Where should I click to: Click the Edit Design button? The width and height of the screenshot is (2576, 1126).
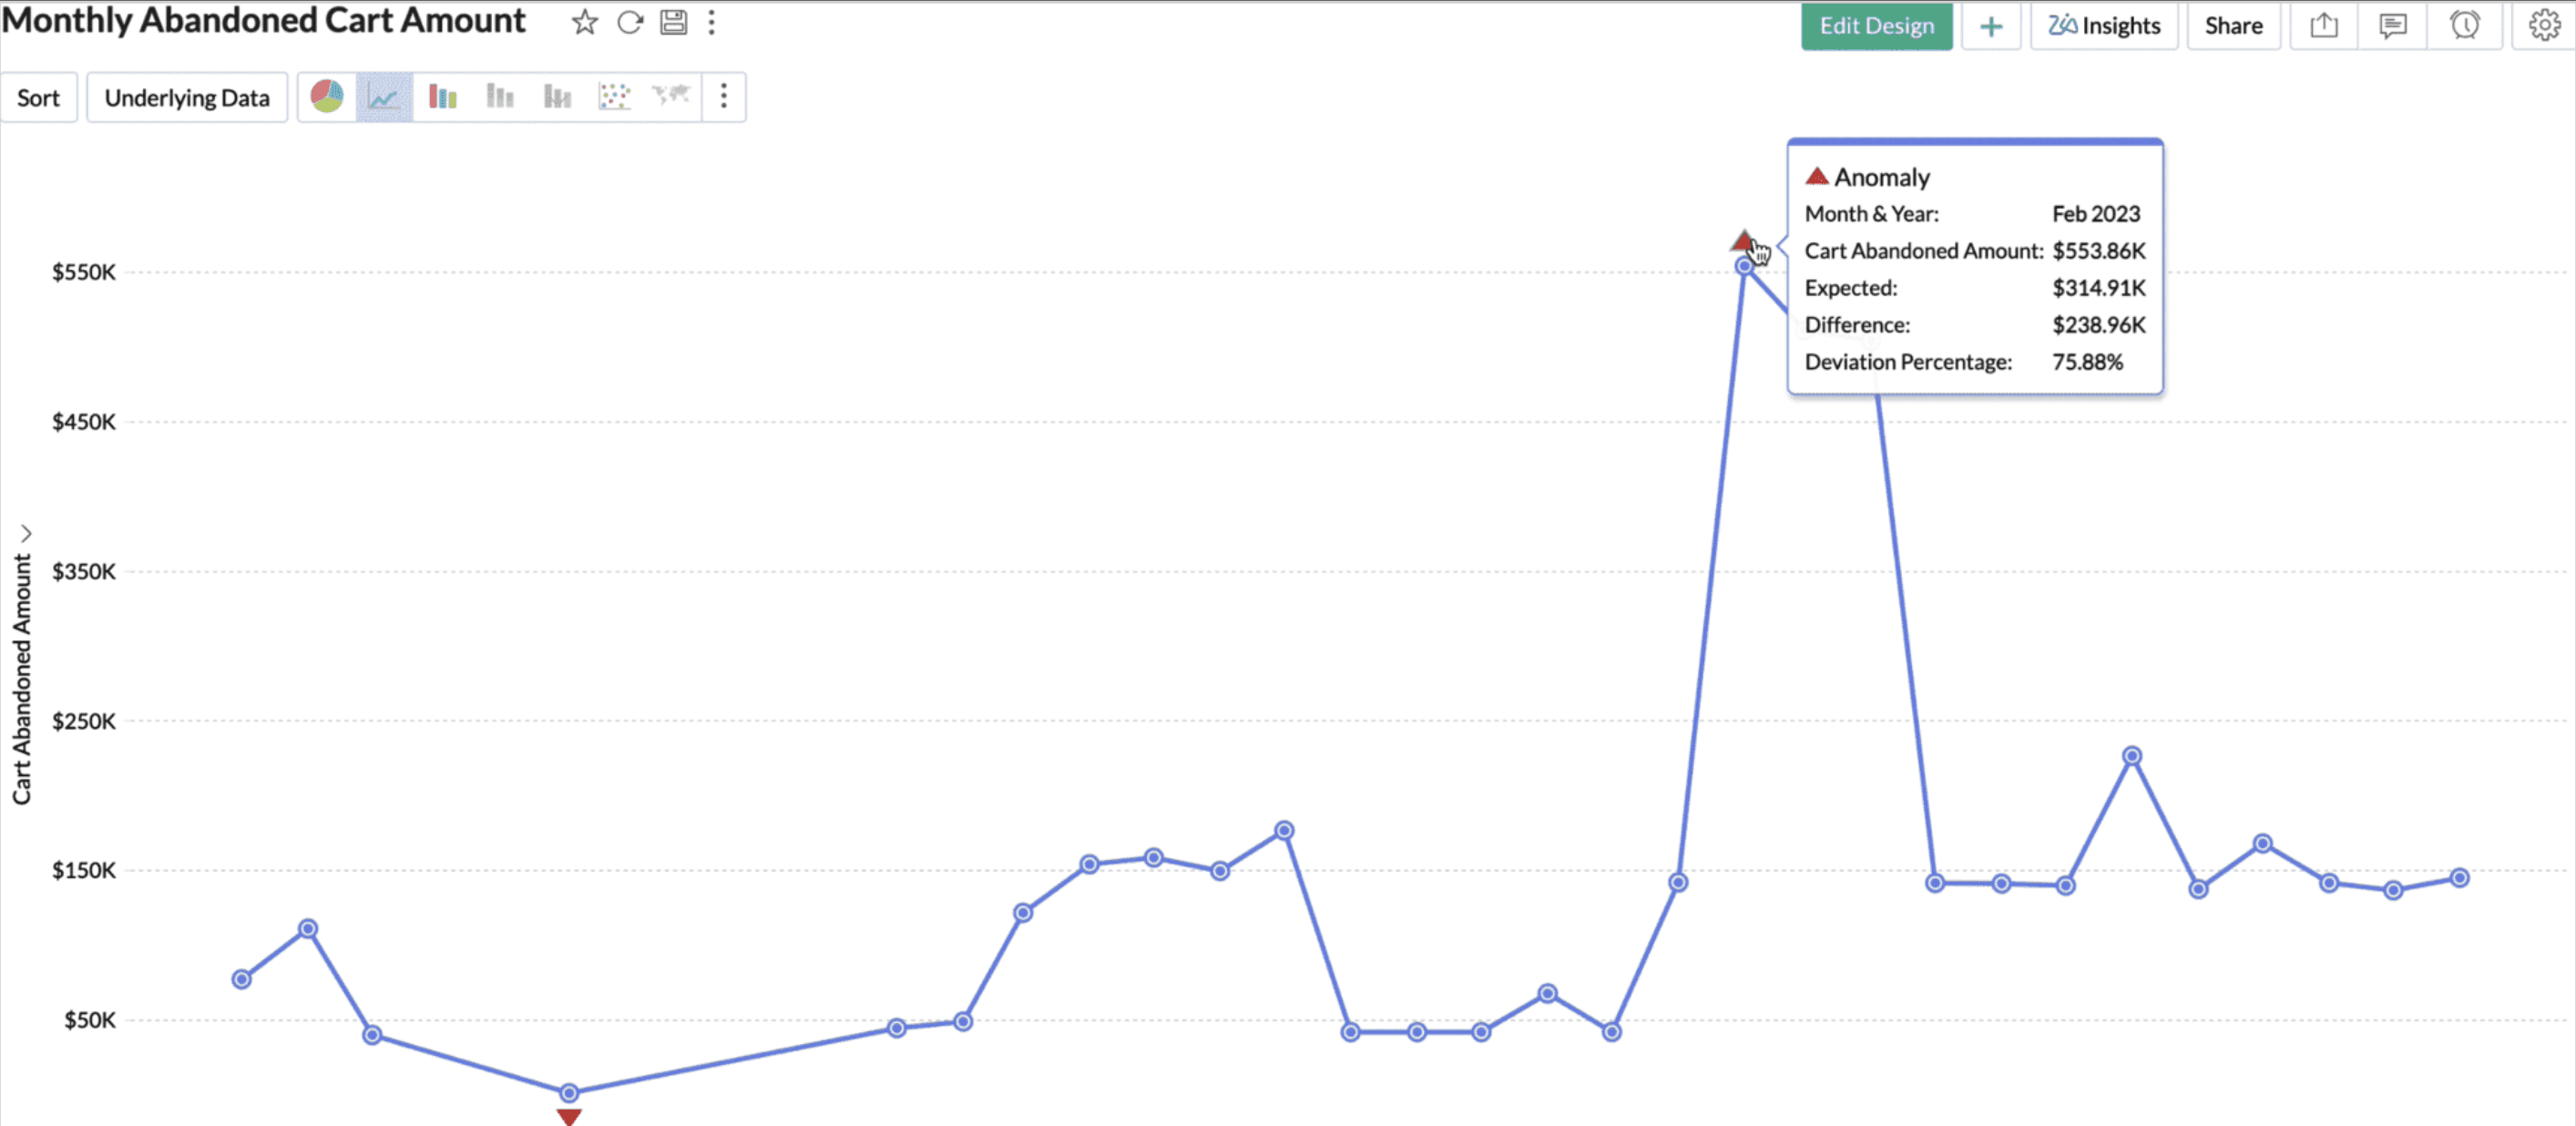point(1876,26)
